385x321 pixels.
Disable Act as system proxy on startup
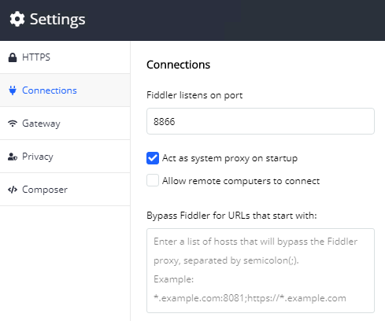click(x=153, y=158)
